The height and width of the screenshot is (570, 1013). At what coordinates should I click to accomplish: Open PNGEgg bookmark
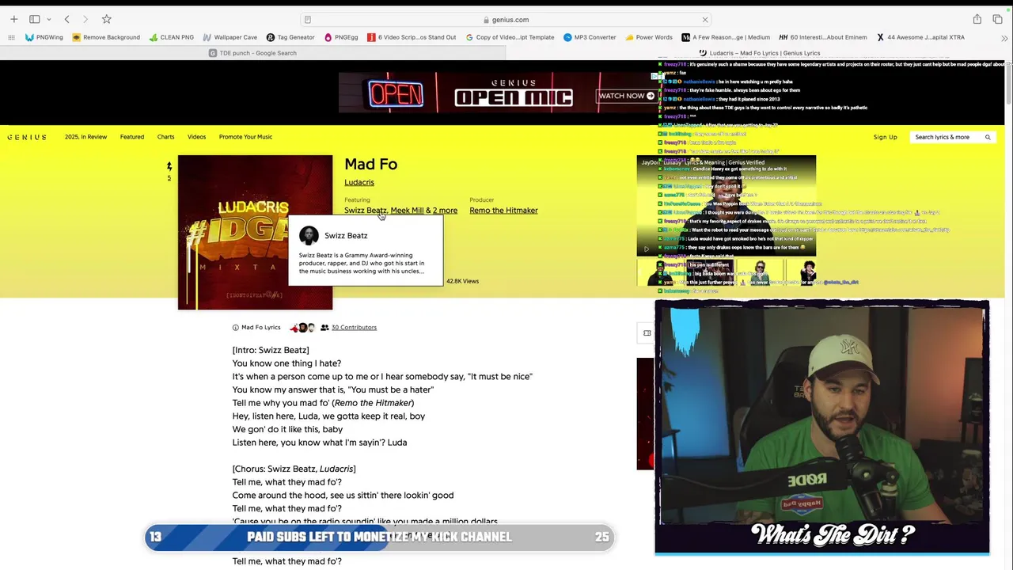coord(341,37)
